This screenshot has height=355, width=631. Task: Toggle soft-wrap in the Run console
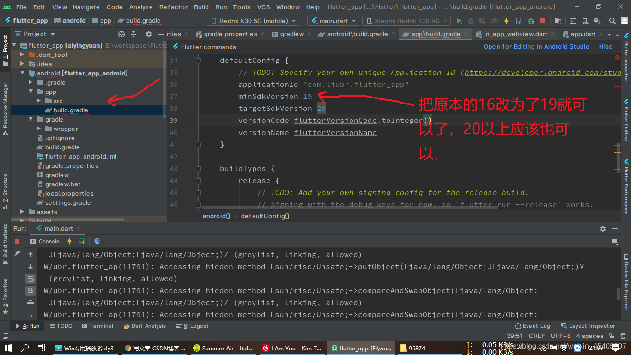(x=31, y=279)
